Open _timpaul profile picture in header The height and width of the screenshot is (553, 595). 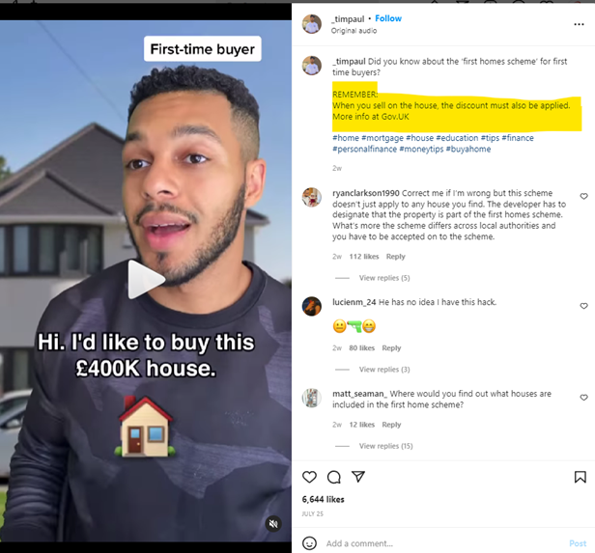(x=312, y=24)
